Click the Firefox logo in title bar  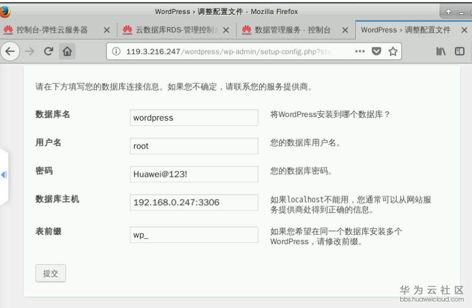[x=5, y=12]
